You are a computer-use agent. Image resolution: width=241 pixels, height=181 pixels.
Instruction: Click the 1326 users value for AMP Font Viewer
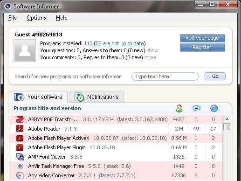click(179, 157)
